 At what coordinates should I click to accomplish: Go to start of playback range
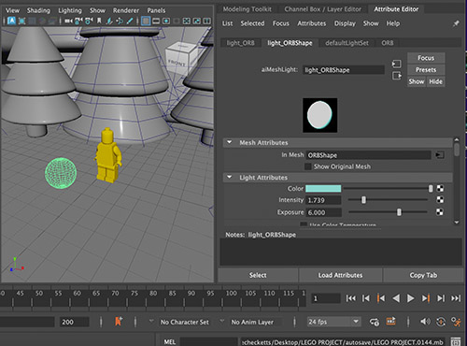click(x=351, y=298)
